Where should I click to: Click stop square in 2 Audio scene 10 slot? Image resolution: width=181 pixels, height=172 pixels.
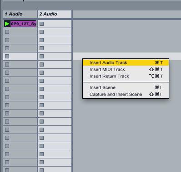41,97
